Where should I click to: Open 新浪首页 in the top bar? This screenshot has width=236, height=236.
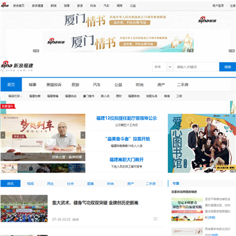tap(19, 6)
